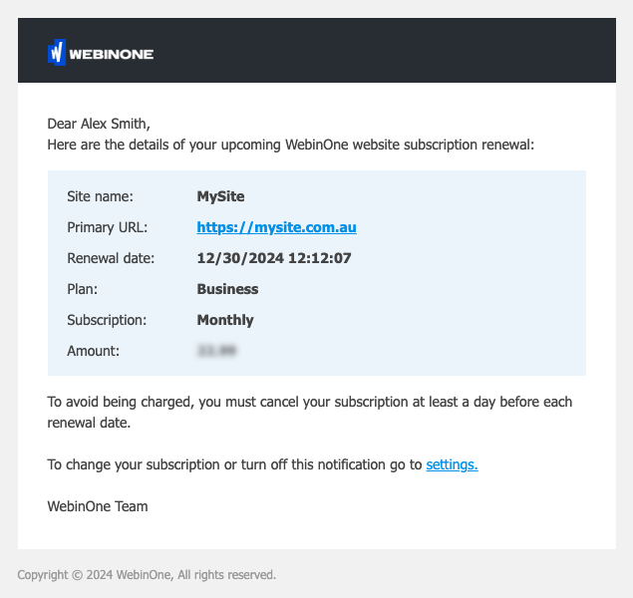Click the "Primary URL:" label

(108, 227)
